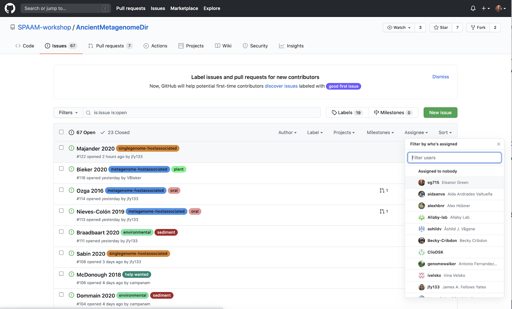Click jfy133 avatar in assignee list

point(422,287)
